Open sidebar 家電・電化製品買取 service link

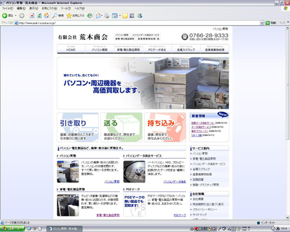click(x=204, y=159)
